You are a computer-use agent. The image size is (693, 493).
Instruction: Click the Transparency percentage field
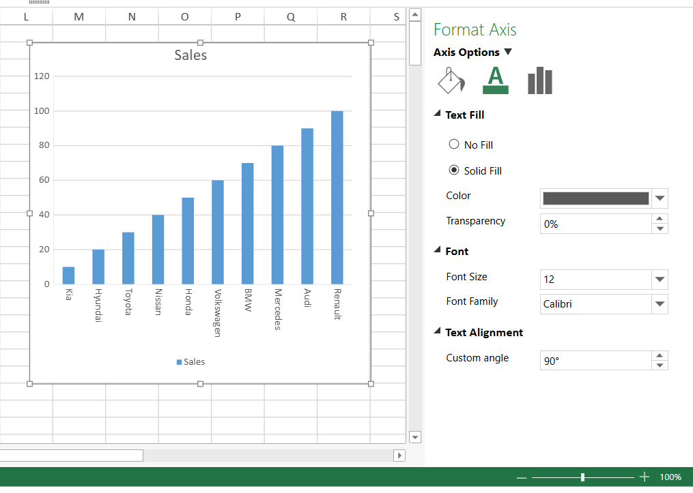pos(596,224)
